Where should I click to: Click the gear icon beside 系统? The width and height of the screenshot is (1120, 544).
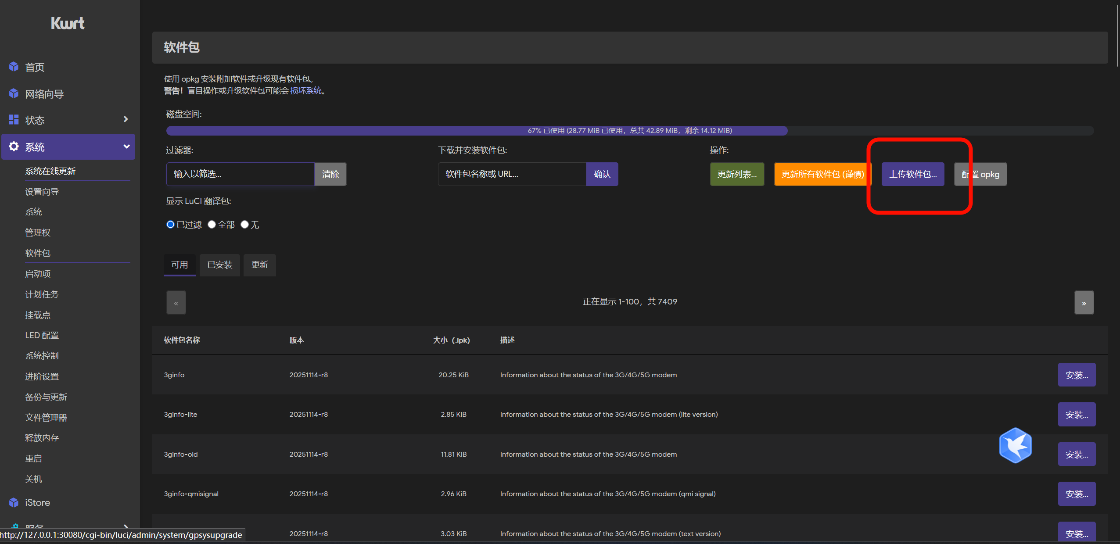tap(14, 147)
